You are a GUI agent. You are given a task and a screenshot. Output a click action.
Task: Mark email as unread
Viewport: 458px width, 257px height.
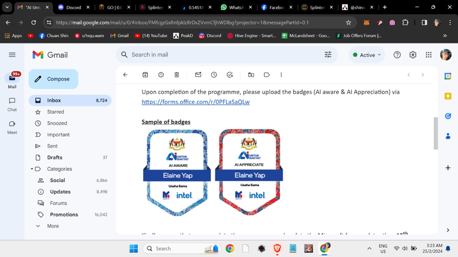(198, 75)
